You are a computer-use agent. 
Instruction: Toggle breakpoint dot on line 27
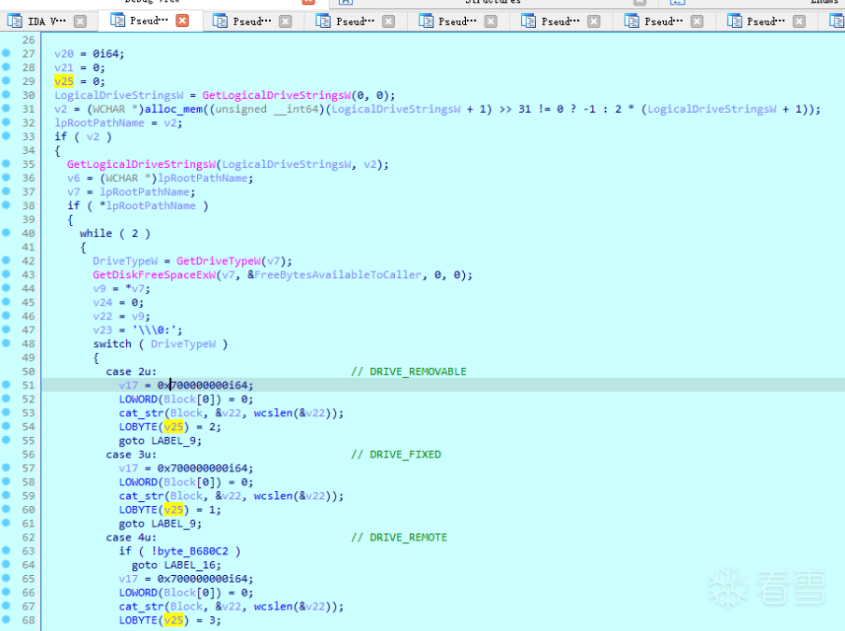6,53
